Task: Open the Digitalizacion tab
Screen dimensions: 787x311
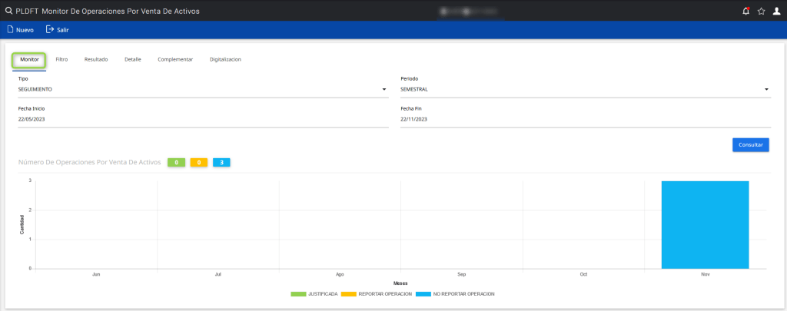Action: [225, 59]
